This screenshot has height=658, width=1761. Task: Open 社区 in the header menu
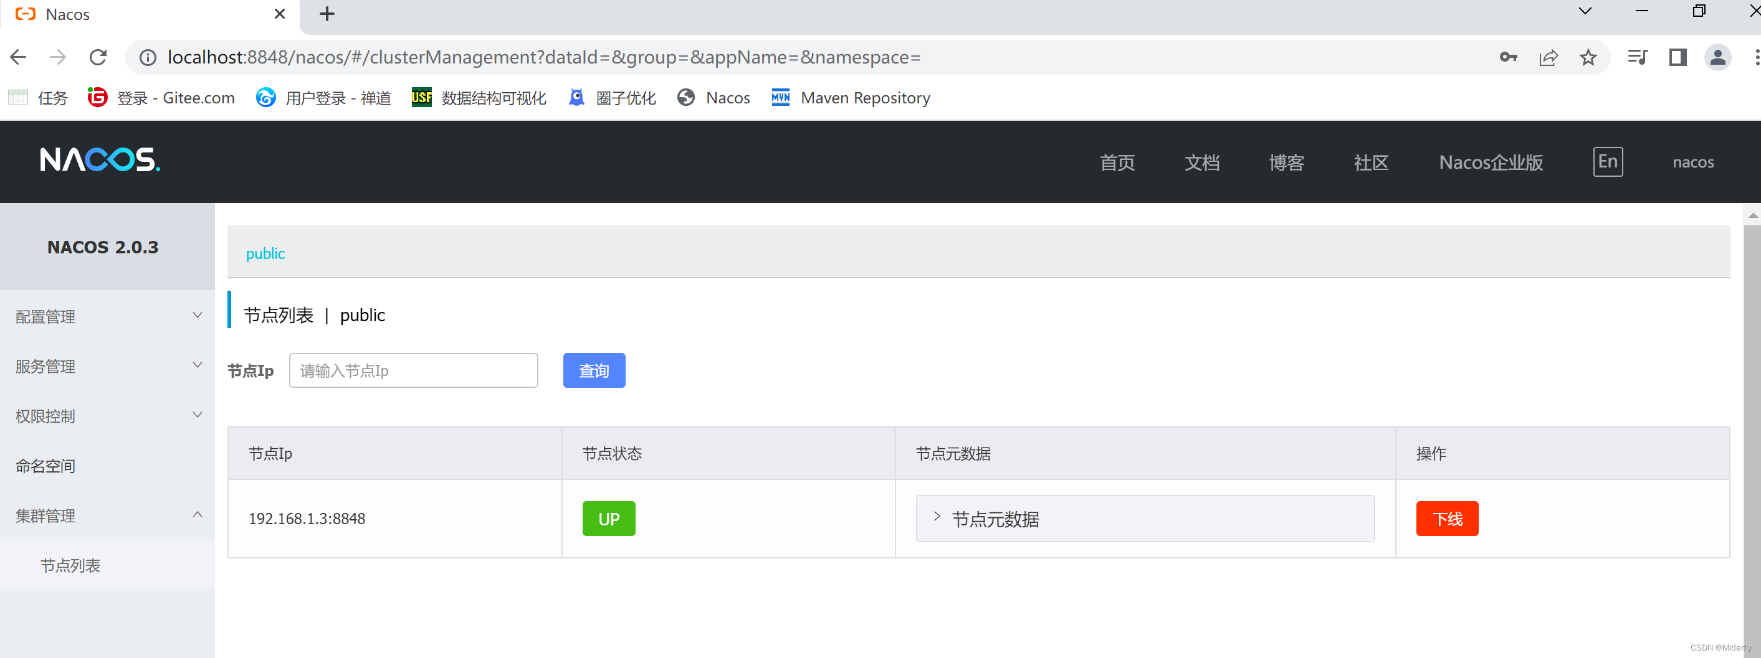[1372, 162]
